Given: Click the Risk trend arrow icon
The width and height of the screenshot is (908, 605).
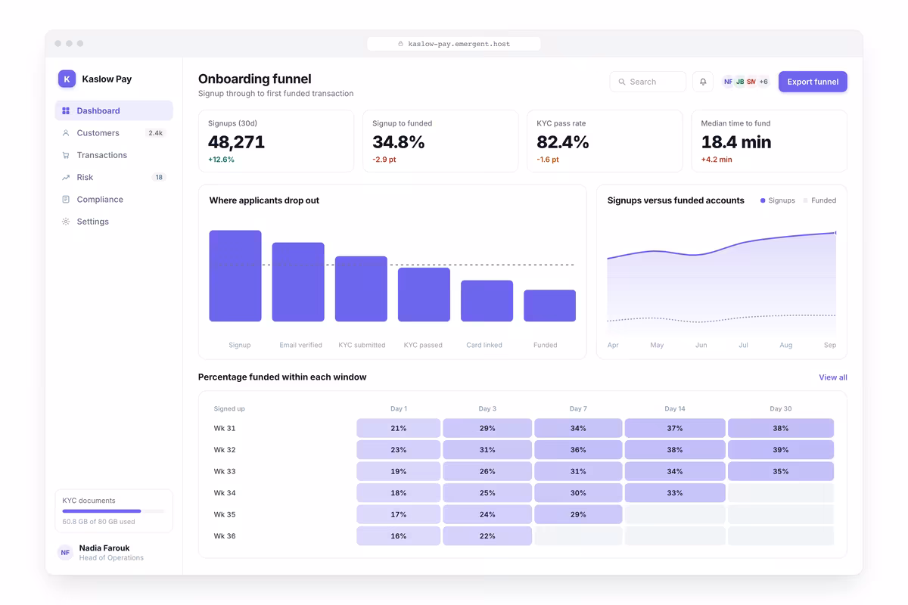Looking at the screenshot, I should click(x=66, y=177).
